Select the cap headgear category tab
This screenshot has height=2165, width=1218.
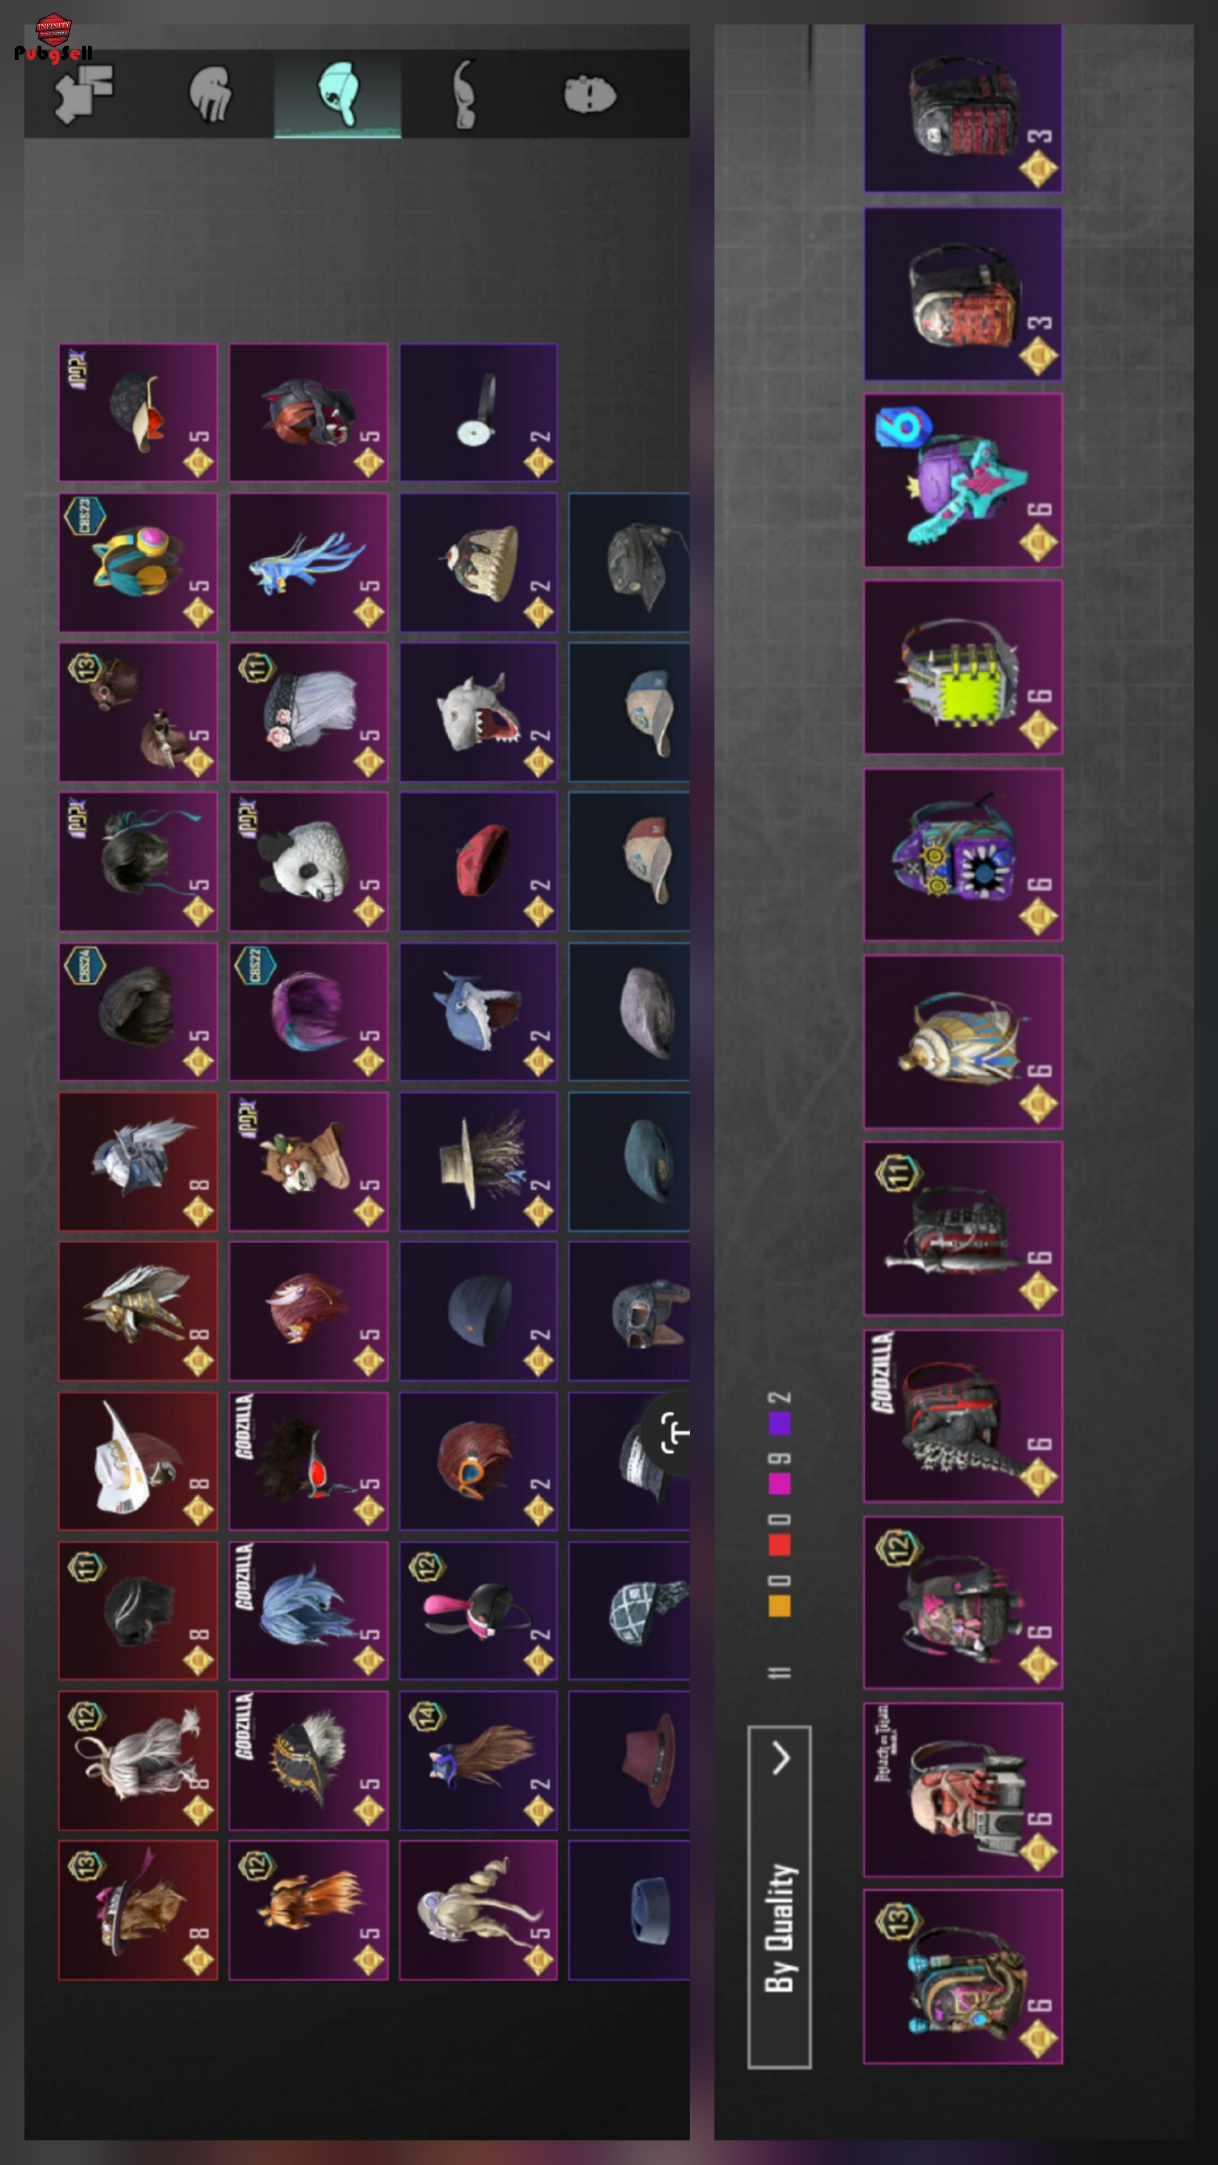337,93
